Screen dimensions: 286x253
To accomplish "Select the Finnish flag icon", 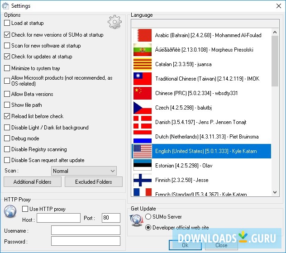I will point(143,180).
